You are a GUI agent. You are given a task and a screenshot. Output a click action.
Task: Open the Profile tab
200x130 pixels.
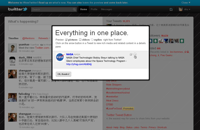pos(94,9)
